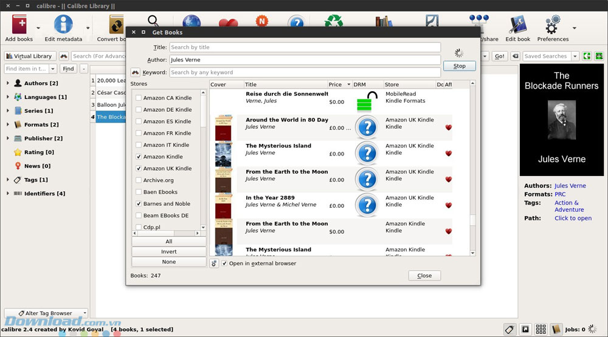Click the store list vertical scrollbar
This screenshot has width=608, height=337.
203,160
